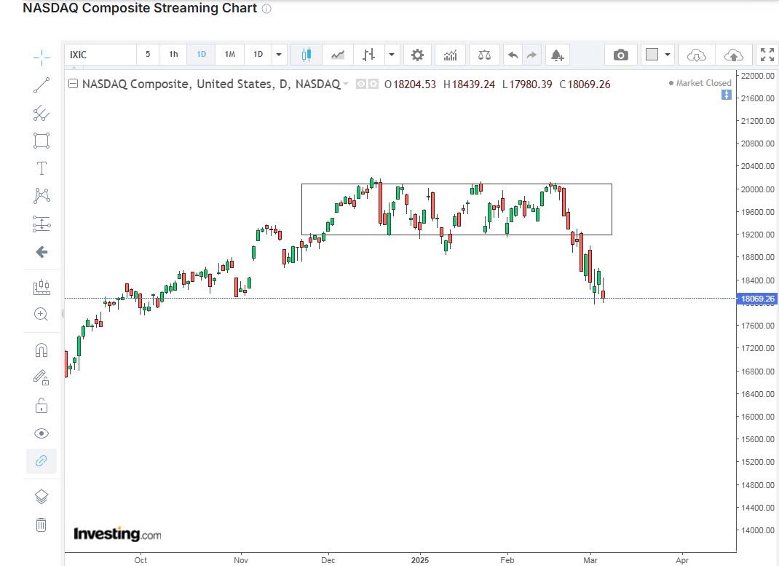
Task: Click the high value H 18439.24
Action: click(x=469, y=84)
